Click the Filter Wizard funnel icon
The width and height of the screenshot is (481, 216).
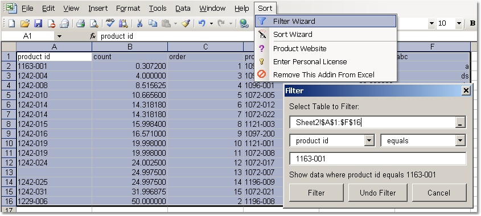[x=262, y=21]
